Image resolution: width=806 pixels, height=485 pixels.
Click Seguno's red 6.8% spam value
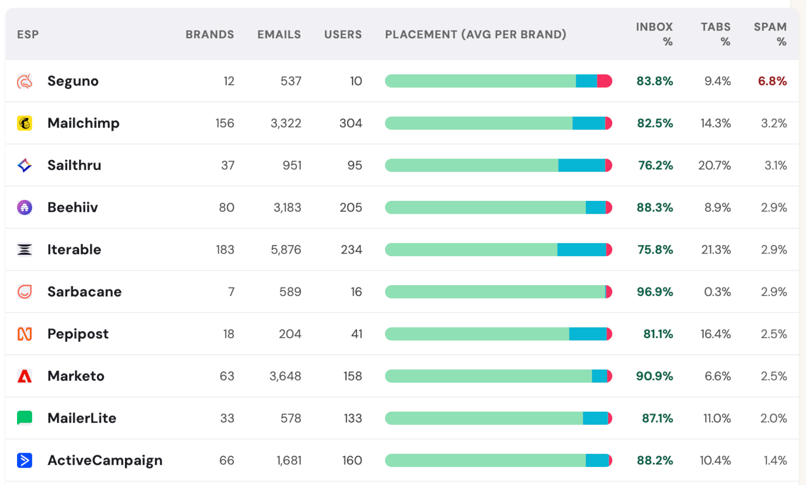772,81
